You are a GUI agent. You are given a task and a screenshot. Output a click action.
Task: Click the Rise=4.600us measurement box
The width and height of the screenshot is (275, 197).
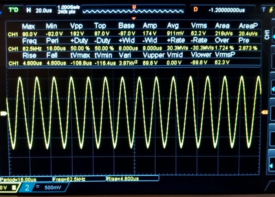133,178
